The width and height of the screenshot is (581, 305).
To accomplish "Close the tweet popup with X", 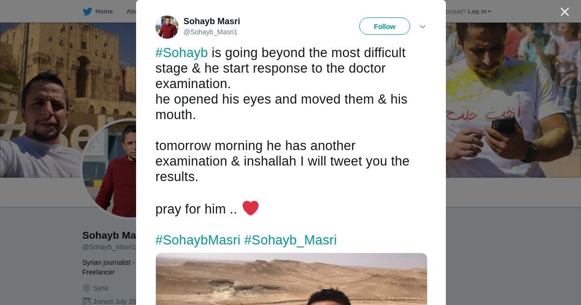I will click(x=565, y=12).
